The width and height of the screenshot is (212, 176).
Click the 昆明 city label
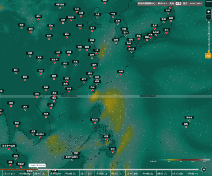(25, 77)
